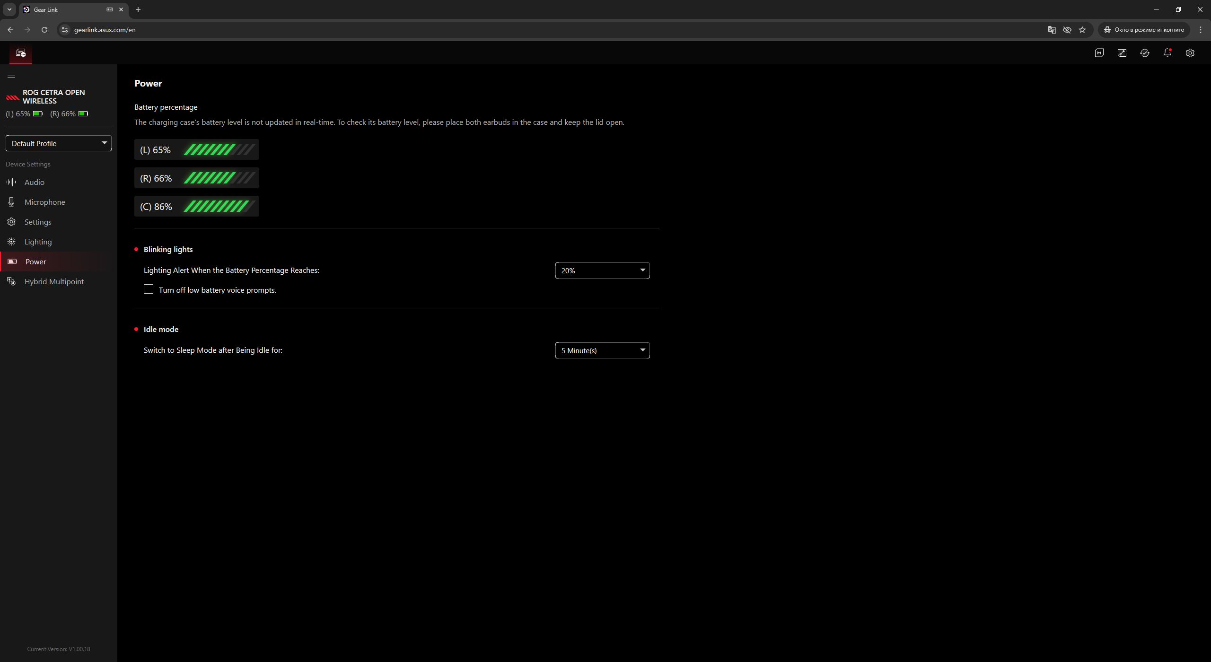The image size is (1211, 662).
Task: Open the notifications bell
Action: [1167, 53]
